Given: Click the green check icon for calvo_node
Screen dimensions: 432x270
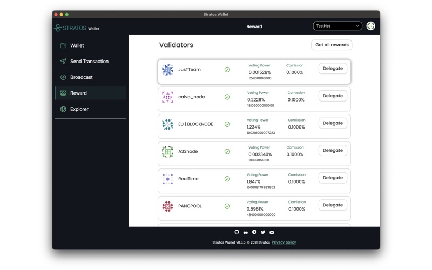Looking at the screenshot, I should click(227, 97).
